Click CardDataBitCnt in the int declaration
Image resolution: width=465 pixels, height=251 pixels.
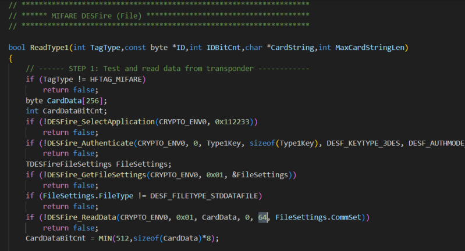(x=73, y=111)
